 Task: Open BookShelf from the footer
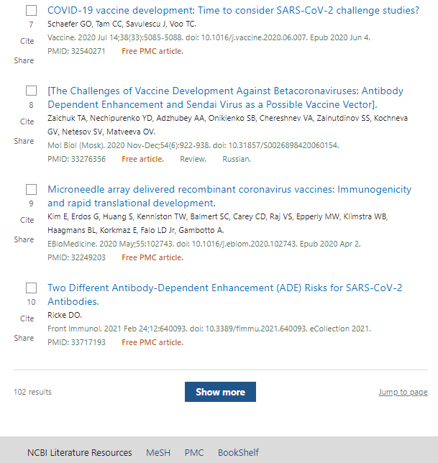[238, 453]
